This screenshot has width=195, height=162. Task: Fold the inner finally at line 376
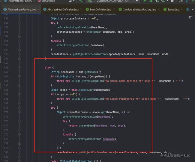[x=19, y=134]
